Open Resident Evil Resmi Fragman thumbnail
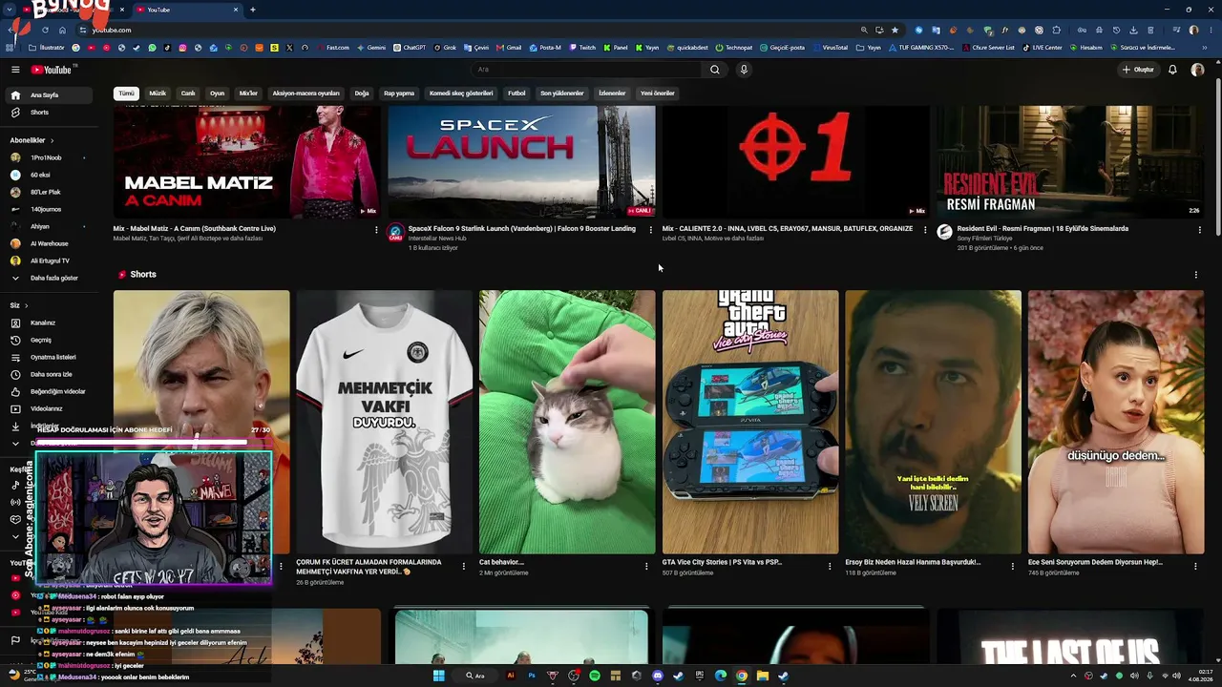The height and width of the screenshot is (687, 1222). 1070,162
